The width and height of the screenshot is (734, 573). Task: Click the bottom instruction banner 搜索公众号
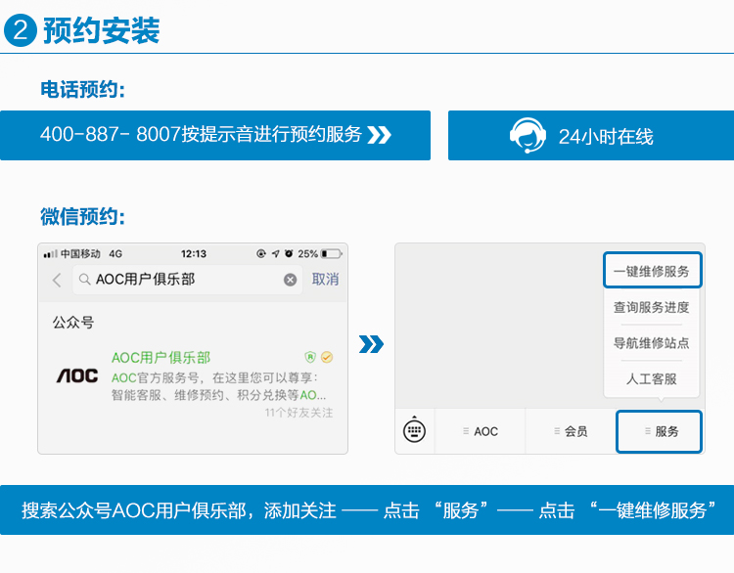[367, 509]
